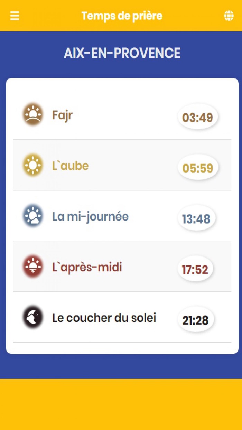Viewport: 242px width, 430px height.
Task: Select the crescent moon sunset icon
Action: click(x=32, y=317)
